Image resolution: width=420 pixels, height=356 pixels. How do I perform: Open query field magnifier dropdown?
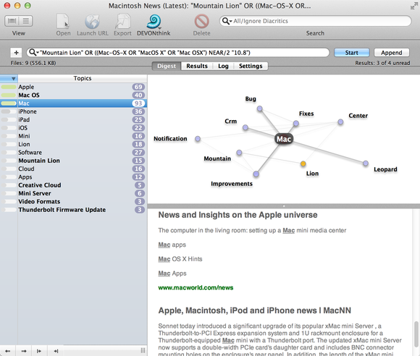pos(34,53)
